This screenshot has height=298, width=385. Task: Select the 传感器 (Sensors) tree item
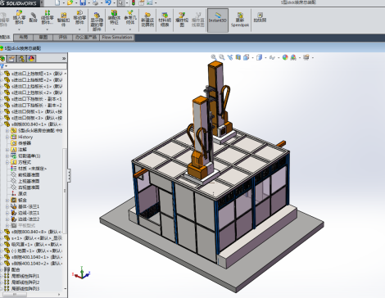21,143
